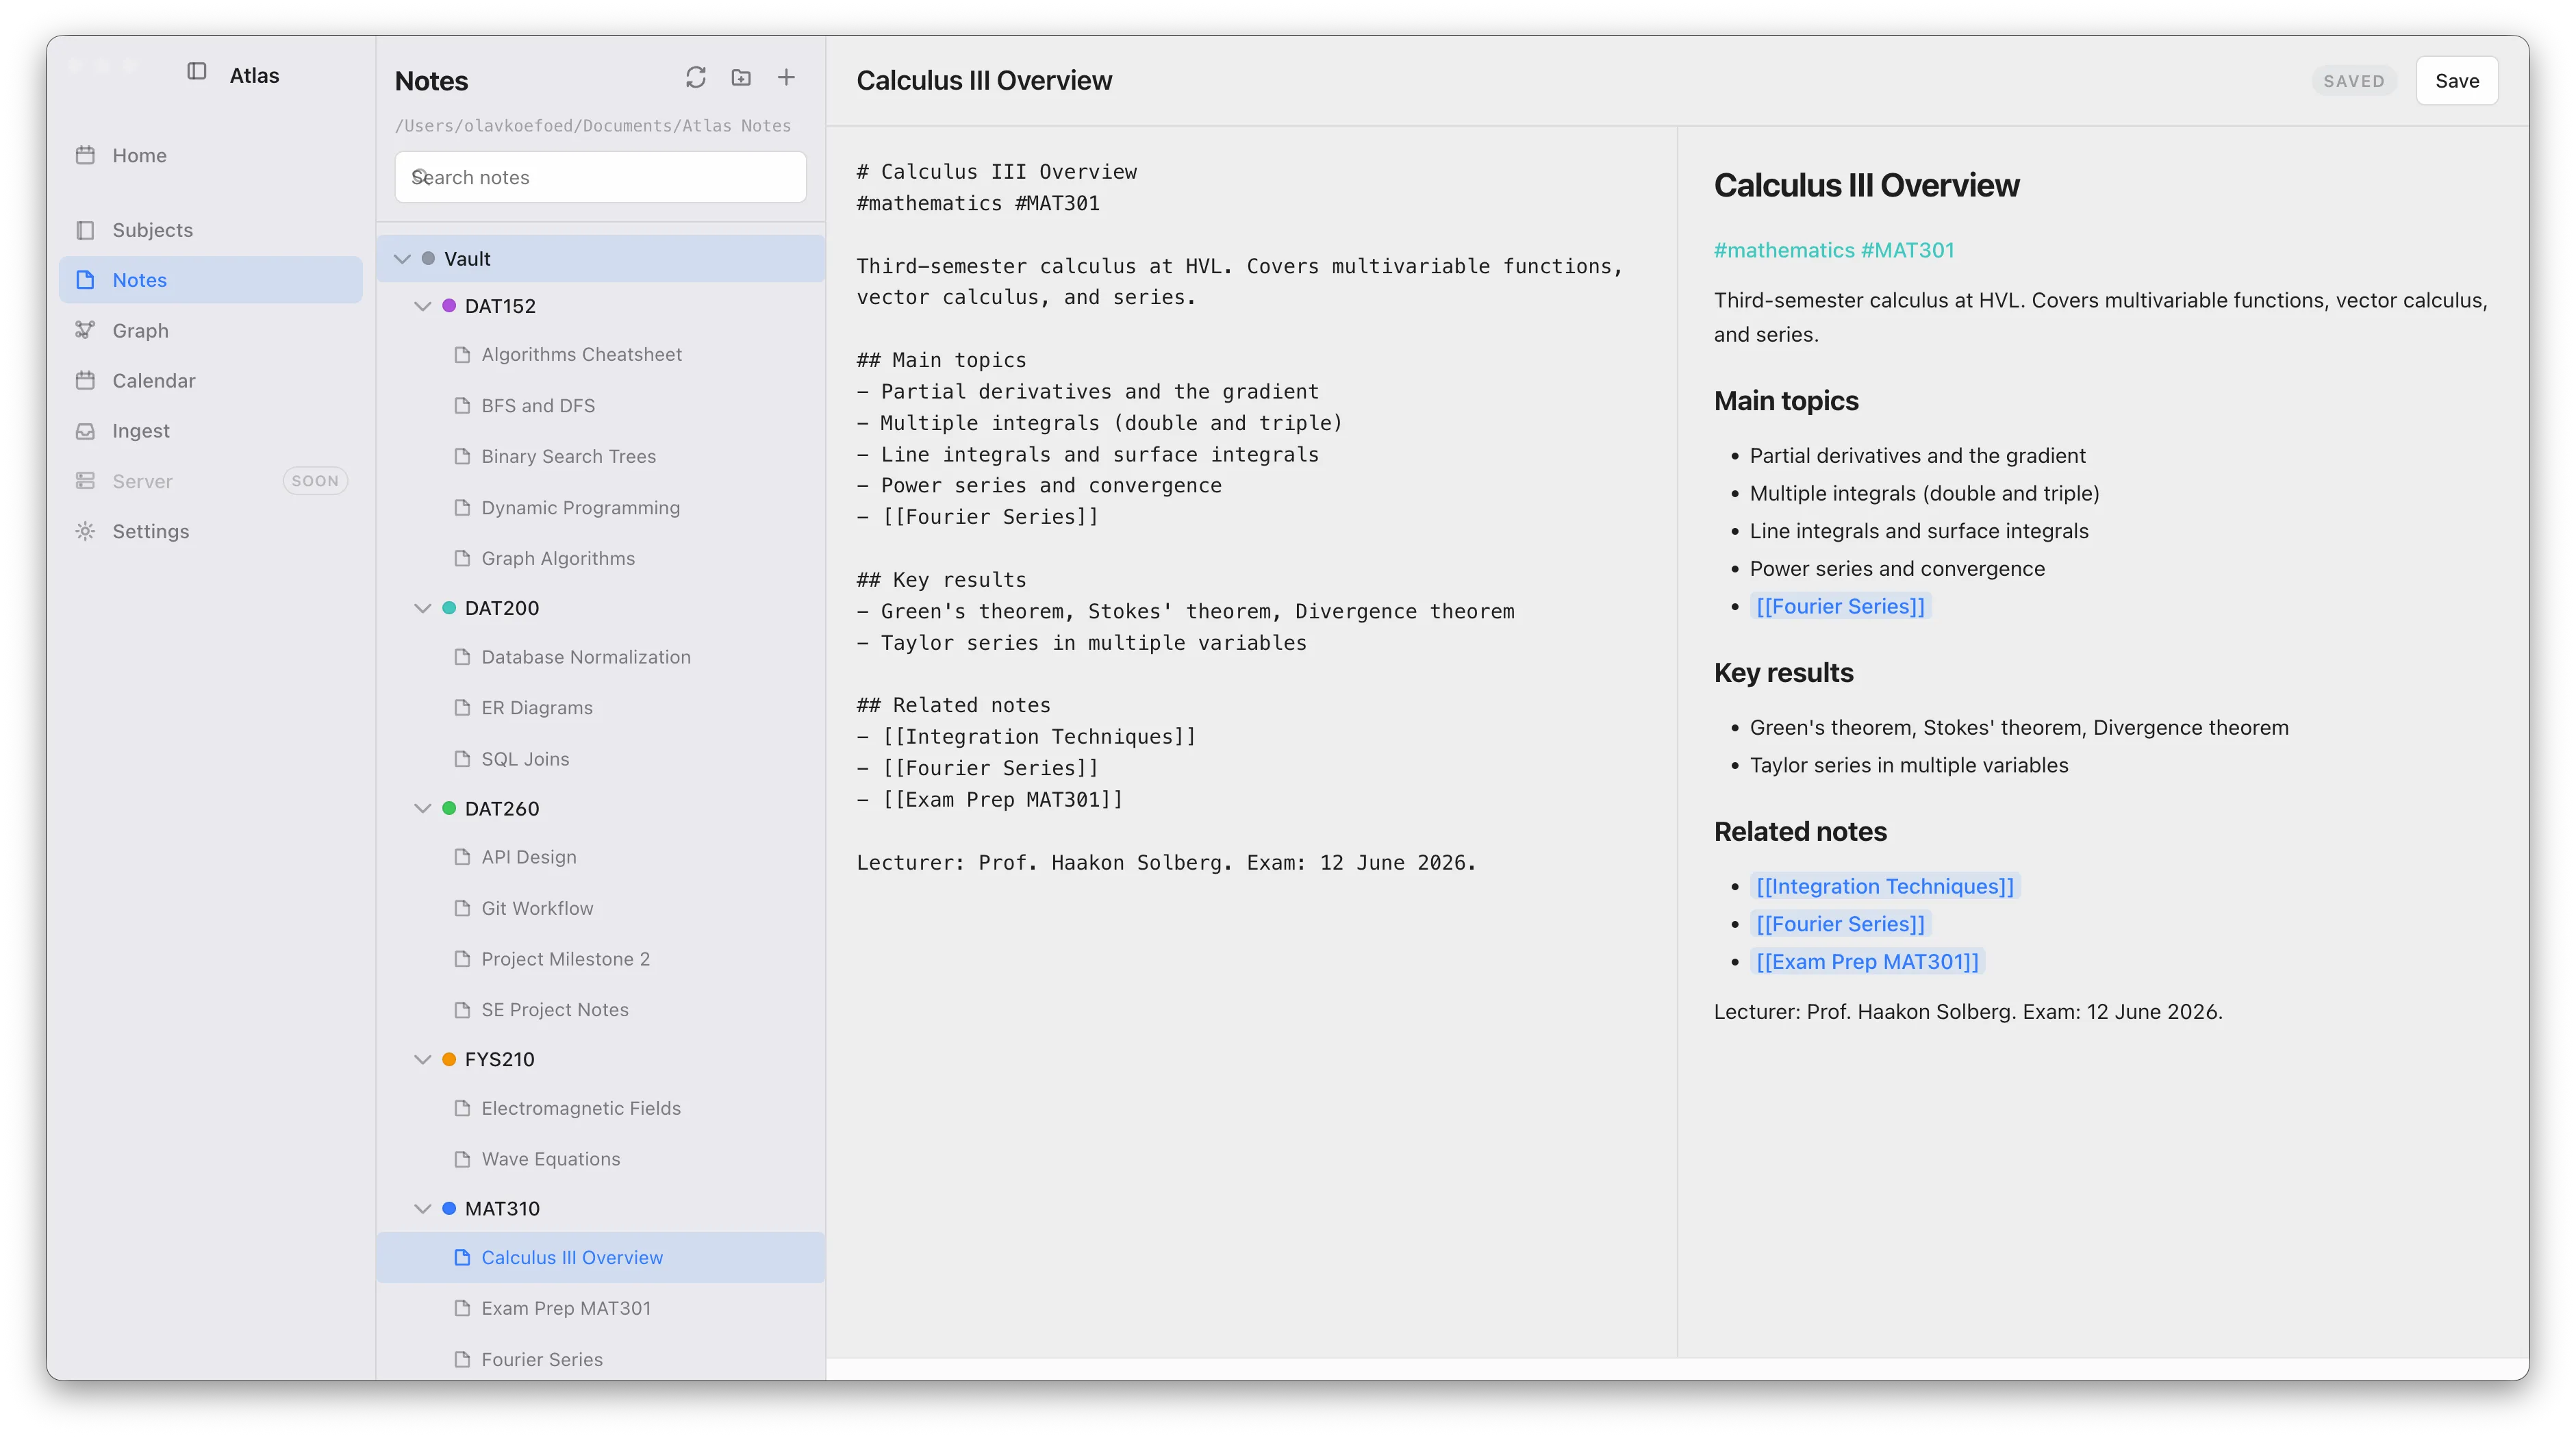Collapse the DAT152 folder
This screenshot has width=2576, height=1438.
[x=422, y=306]
